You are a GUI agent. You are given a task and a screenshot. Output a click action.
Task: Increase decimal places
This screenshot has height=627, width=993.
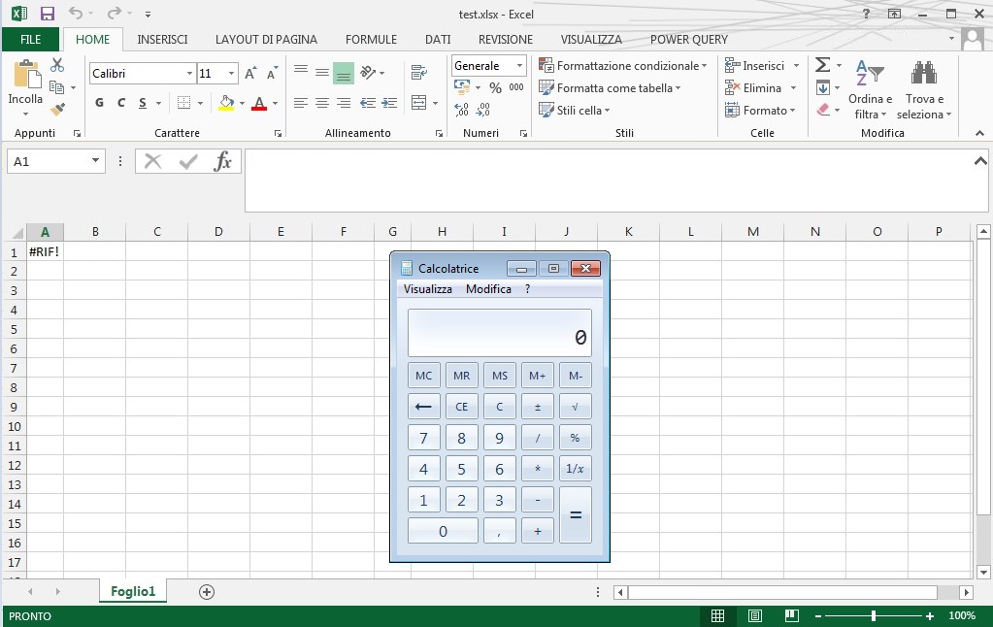[x=462, y=111]
